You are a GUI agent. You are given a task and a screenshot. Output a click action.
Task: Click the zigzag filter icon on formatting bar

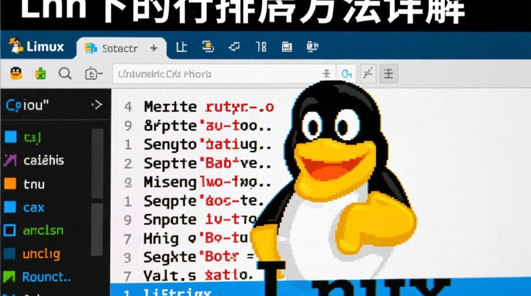tap(368, 73)
